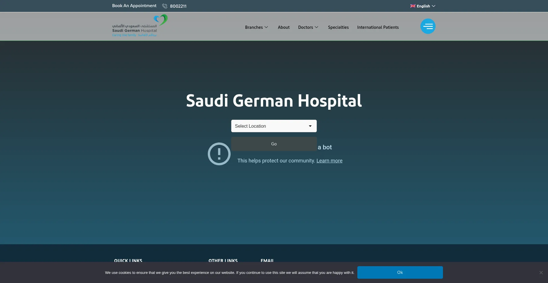
Task: Click the Saudi German Hospital heading
Action: tap(274, 101)
